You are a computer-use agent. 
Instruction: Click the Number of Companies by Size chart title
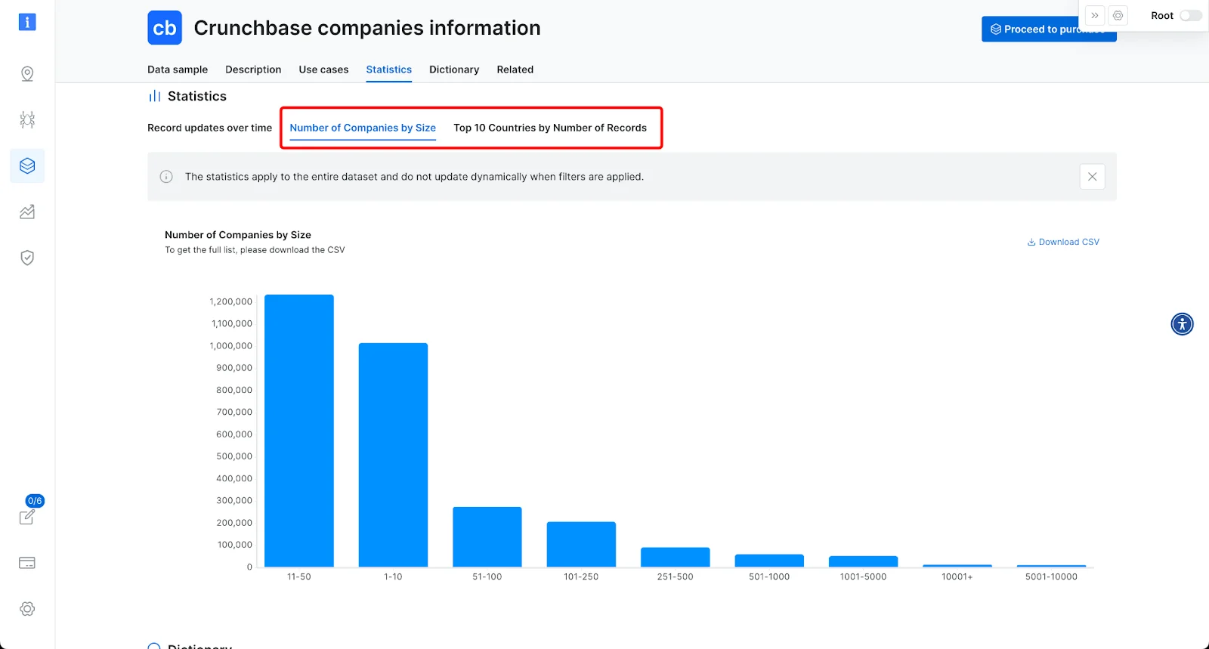[x=238, y=235]
